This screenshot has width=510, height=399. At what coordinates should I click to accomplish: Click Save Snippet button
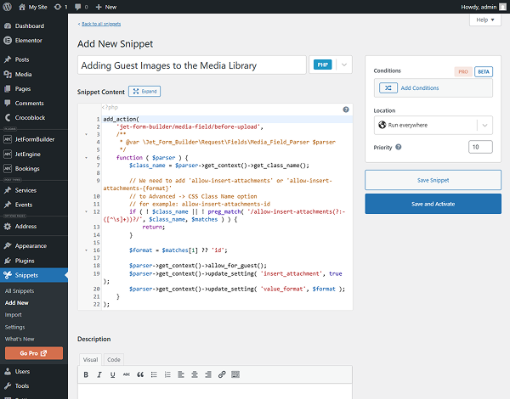click(433, 180)
